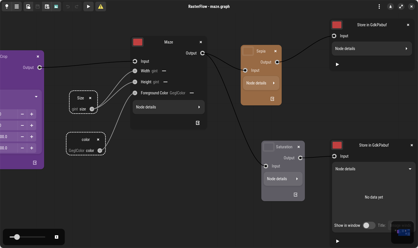Click the zoom slider handle
Viewport: 418px width, 248px height.
[17, 237]
